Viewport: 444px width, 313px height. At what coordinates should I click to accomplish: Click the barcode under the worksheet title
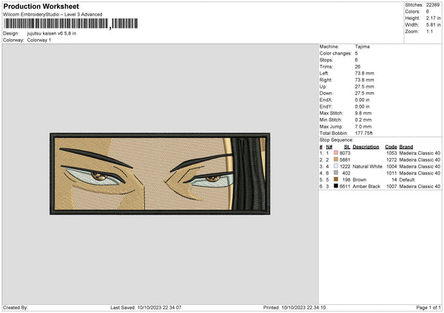pos(71,24)
